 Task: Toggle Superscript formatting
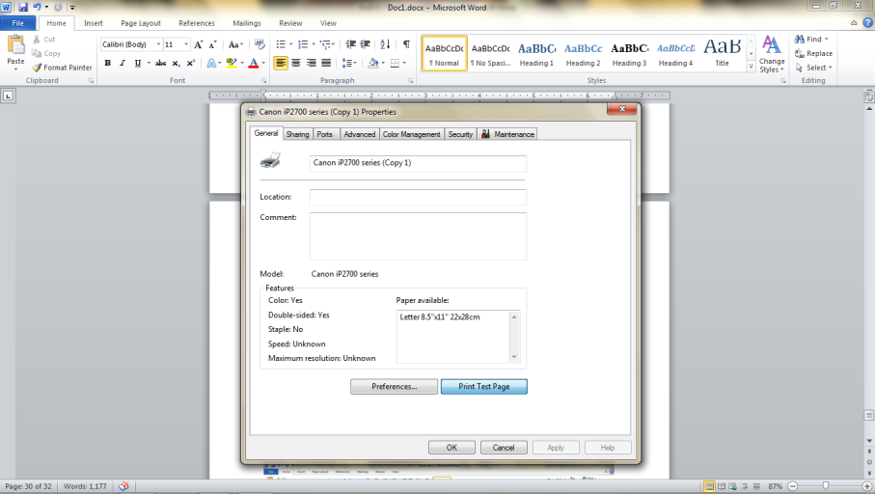pyautogui.click(x=190, y=63)
